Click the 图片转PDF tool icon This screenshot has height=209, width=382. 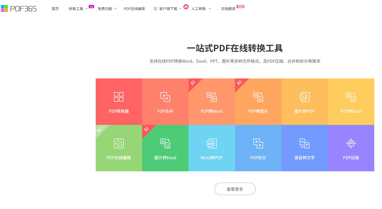[304, 97]
